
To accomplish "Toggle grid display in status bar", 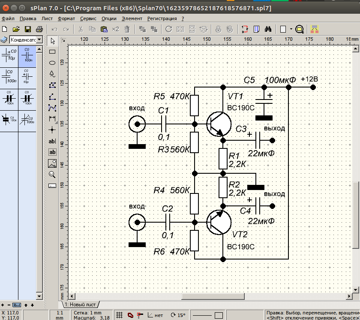I will pos(120,315).
